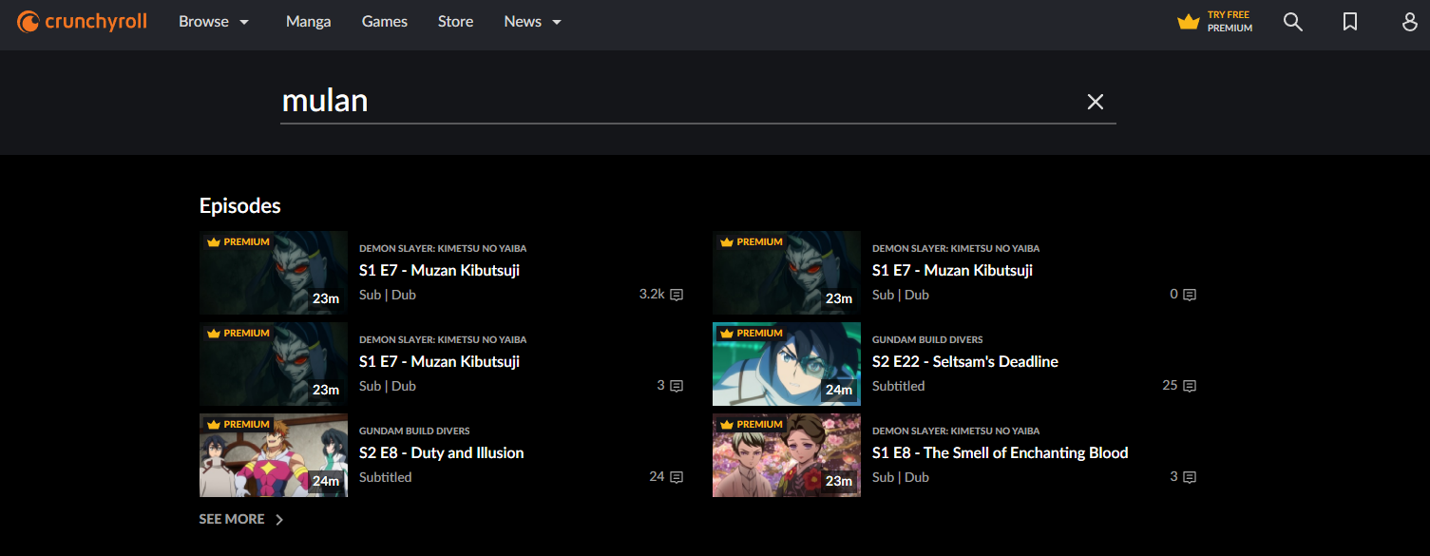
Task: Click the chevron arrow beside SEE MORE
Action: pyautogui.click(x=279, y=520)
